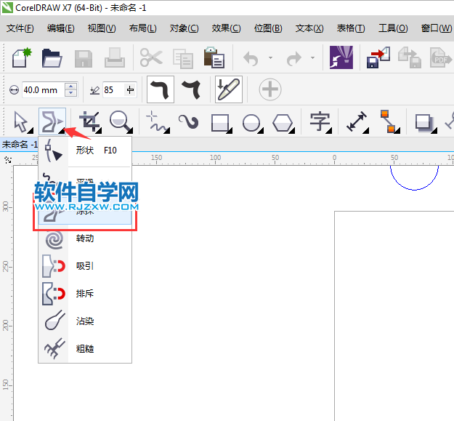Choose the Rectangle tool
This screenshot has height=421, width=454.
tap(220, 121)
